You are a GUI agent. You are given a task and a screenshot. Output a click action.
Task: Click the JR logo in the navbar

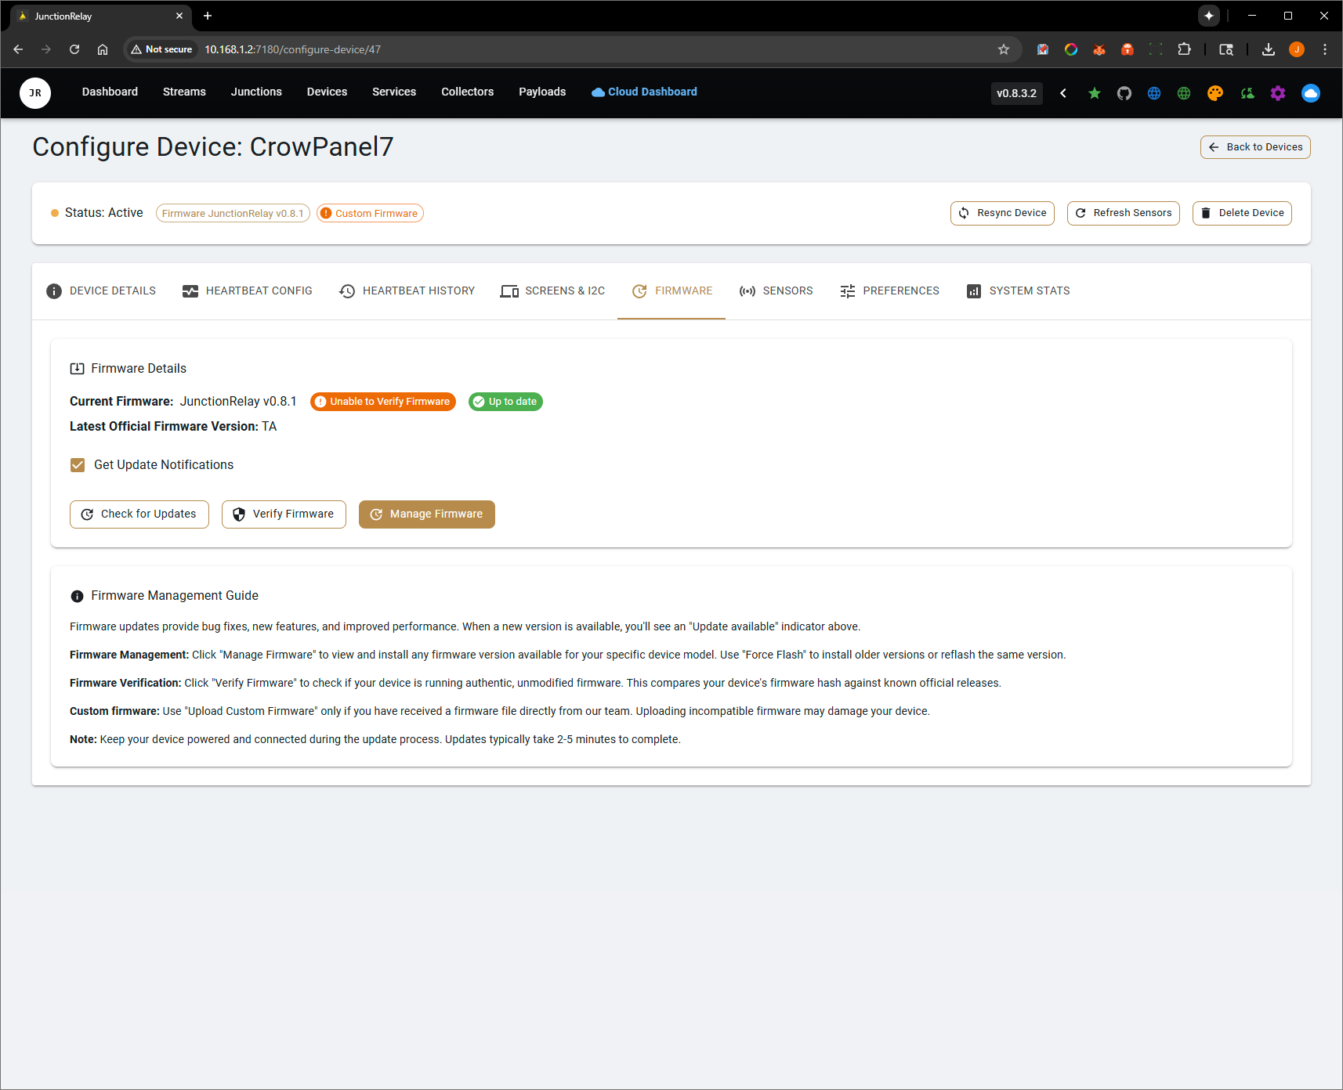coord(35,93)
